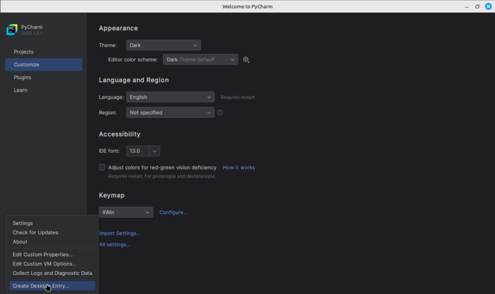Open the Language dropdown showing English
This screenshot has width=495, height=294.
pos(170,97)
